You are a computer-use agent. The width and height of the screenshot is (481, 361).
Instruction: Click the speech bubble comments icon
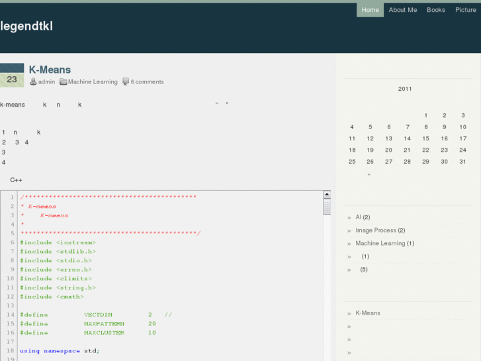point(126,82)
